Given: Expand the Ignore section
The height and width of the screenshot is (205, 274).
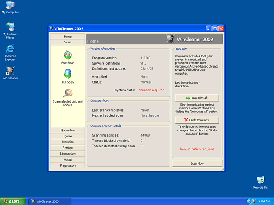Looking at the screenshot, I should (x=68, y=136).
